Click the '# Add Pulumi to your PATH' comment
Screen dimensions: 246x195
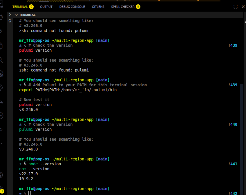pyautogui.click(x=88, y=85)
